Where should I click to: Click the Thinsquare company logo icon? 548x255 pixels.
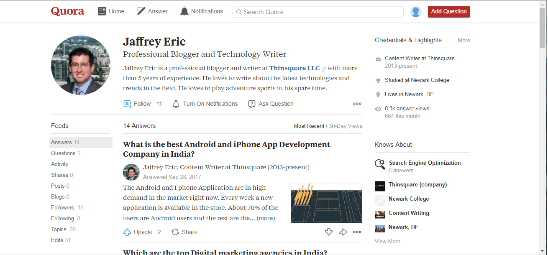tap(380, 186)
